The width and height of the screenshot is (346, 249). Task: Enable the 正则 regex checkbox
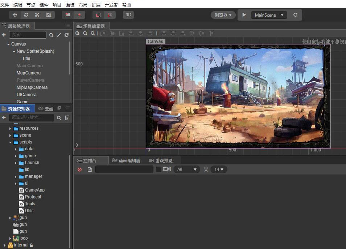pos(158,169)
